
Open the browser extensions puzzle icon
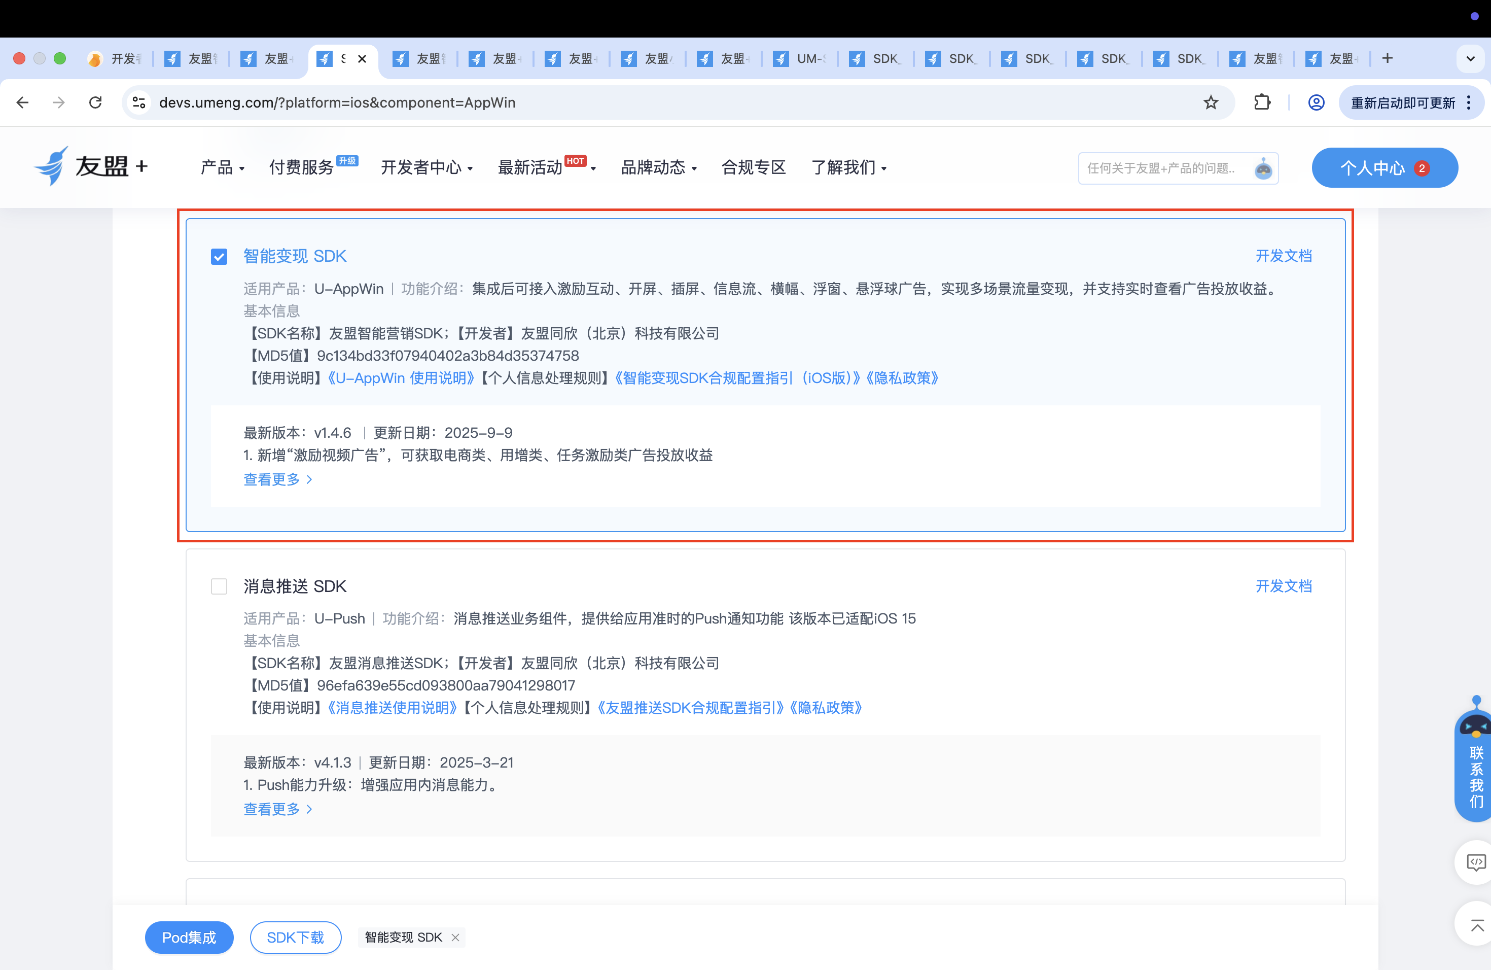(1262, 102)
